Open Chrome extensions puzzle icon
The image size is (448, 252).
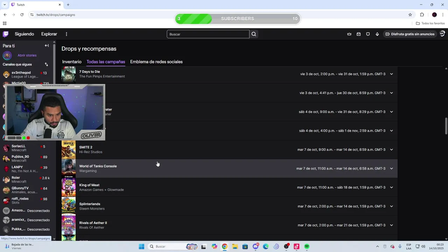(422, 15)
